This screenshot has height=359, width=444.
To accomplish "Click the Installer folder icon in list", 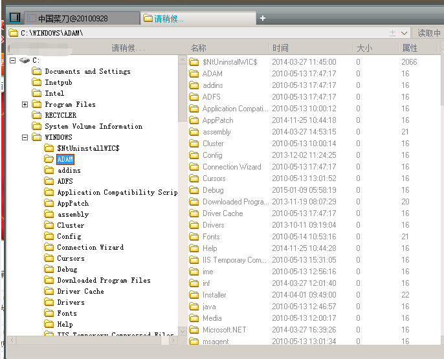I will (x=194, y=295).
